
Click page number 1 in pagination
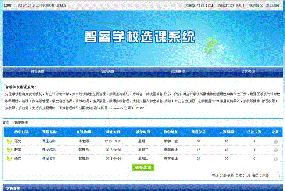point(279,175)
